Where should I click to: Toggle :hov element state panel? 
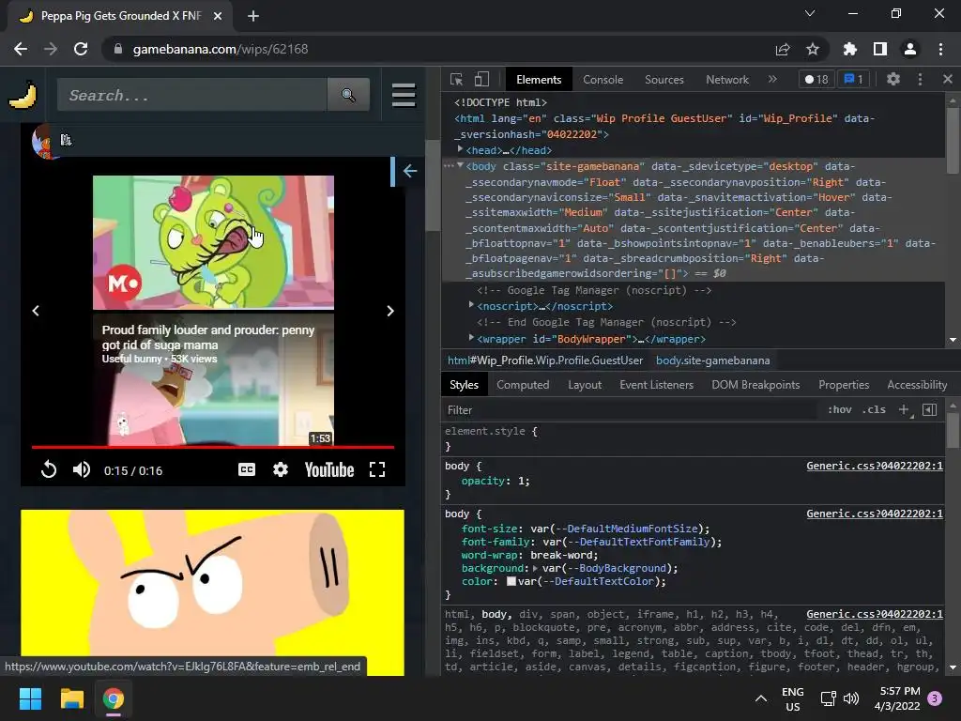(840, 409)
